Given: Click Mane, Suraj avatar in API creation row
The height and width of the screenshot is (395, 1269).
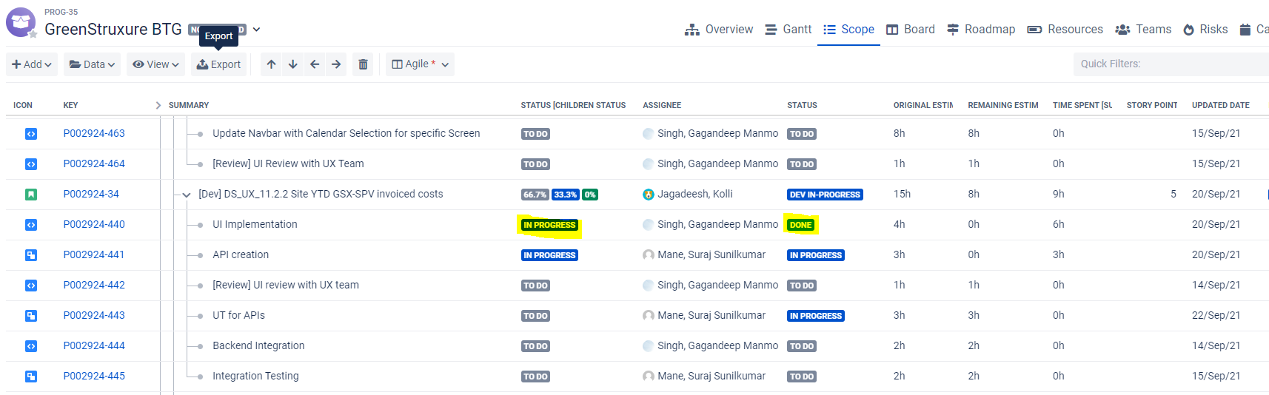Looking at the screenshot, I should click(649, 255).
